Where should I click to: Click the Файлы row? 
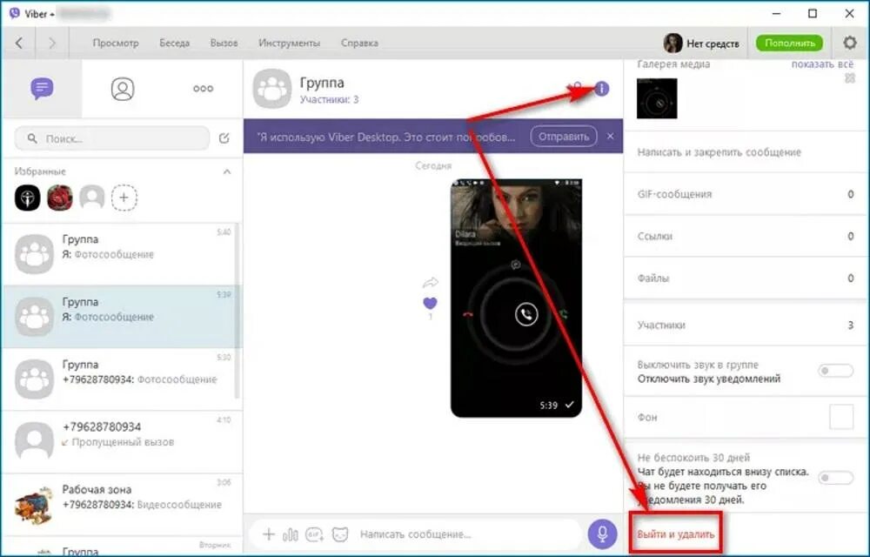746,278
